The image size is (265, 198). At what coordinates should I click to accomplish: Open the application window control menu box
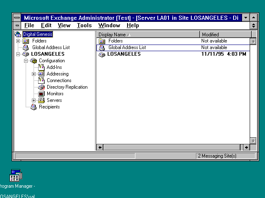(17, 17)
